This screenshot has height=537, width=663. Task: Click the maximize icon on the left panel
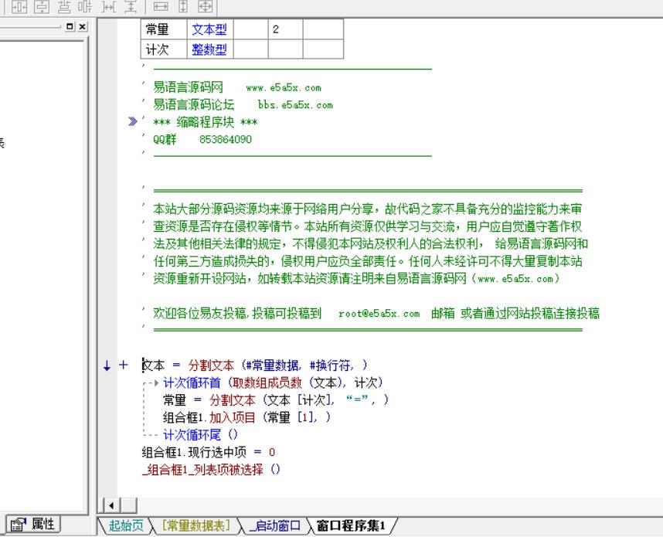click(x=72, y=26)
